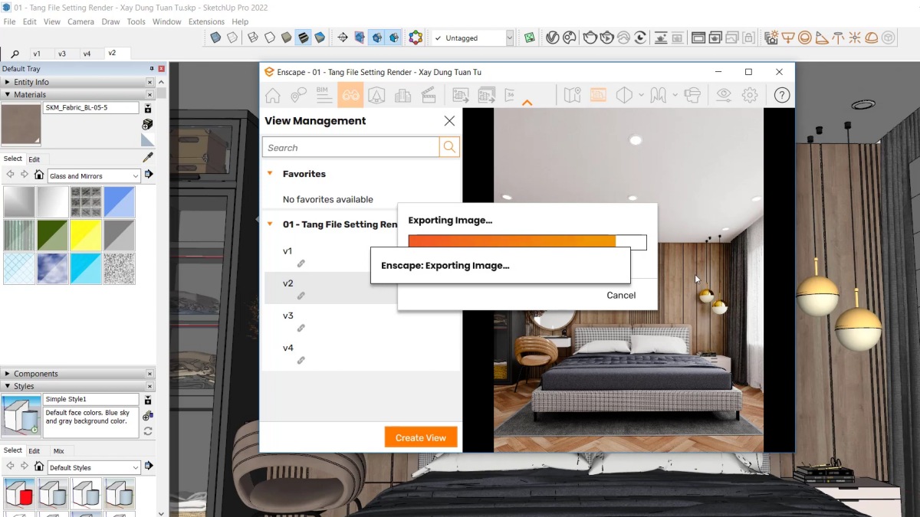Toggle the white-model mode icon in Enscape toolbar

pos(624,96)
